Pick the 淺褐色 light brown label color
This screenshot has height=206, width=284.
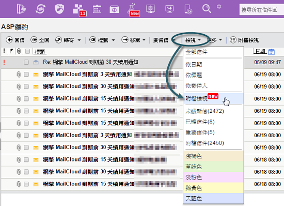(213, 156)
